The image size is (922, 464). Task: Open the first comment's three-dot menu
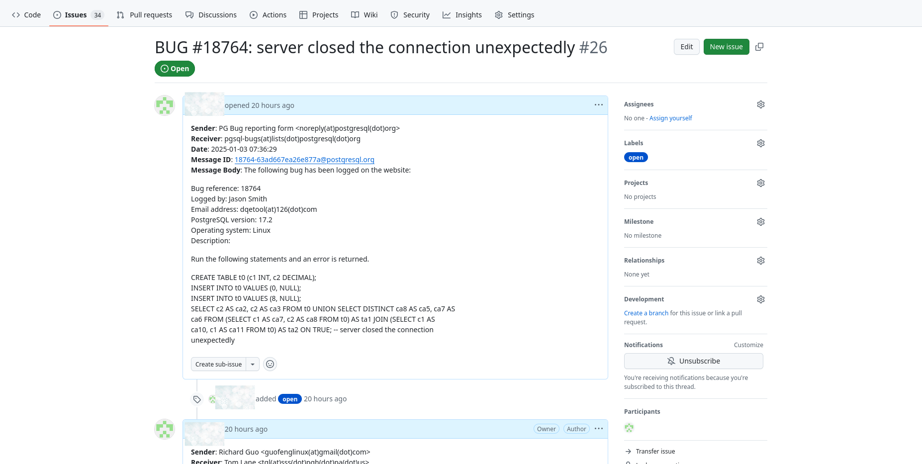click(599, 105)
